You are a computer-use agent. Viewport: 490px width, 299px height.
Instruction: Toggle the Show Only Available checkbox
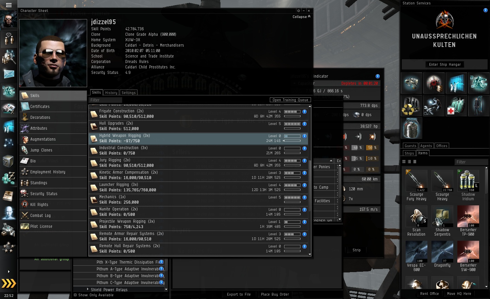point(75,295)
